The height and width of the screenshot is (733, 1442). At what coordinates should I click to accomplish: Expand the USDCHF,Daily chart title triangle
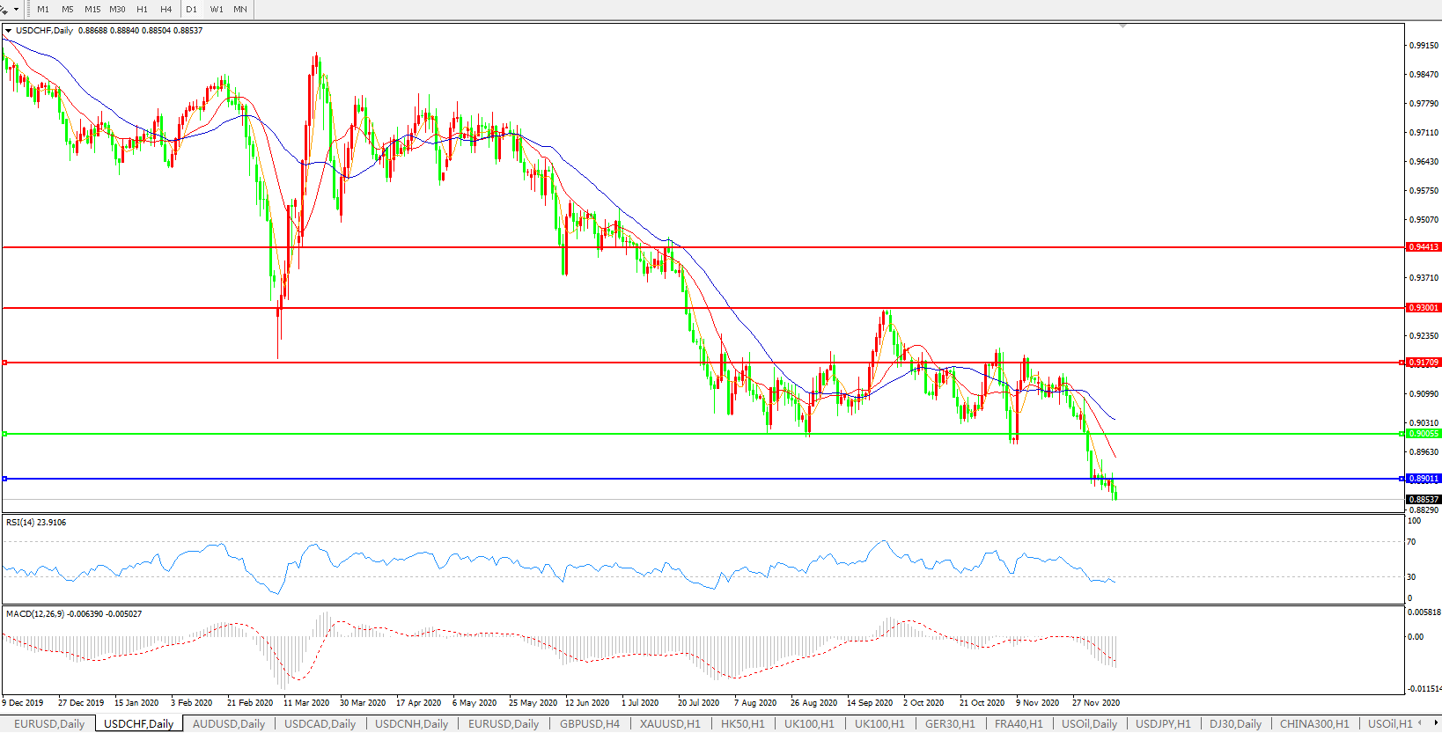pos(8,31)
